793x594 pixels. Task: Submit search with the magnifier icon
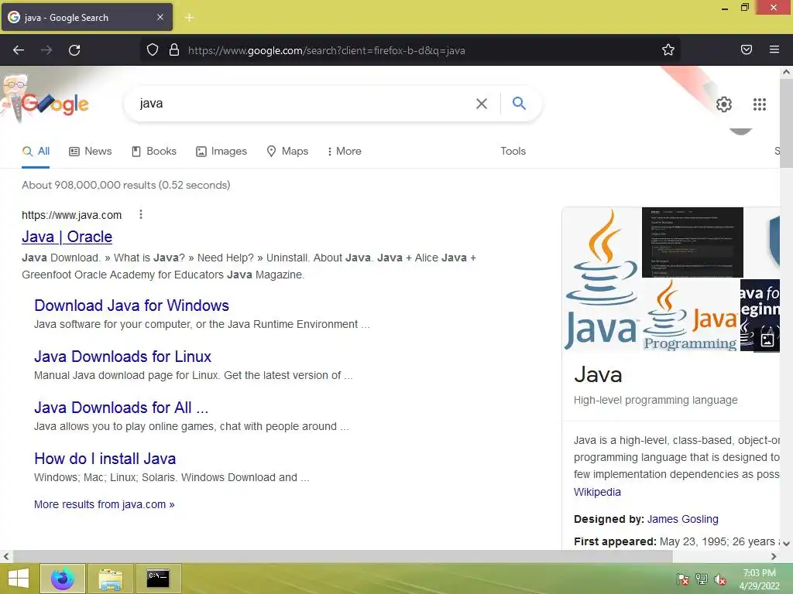coord(519,103)
